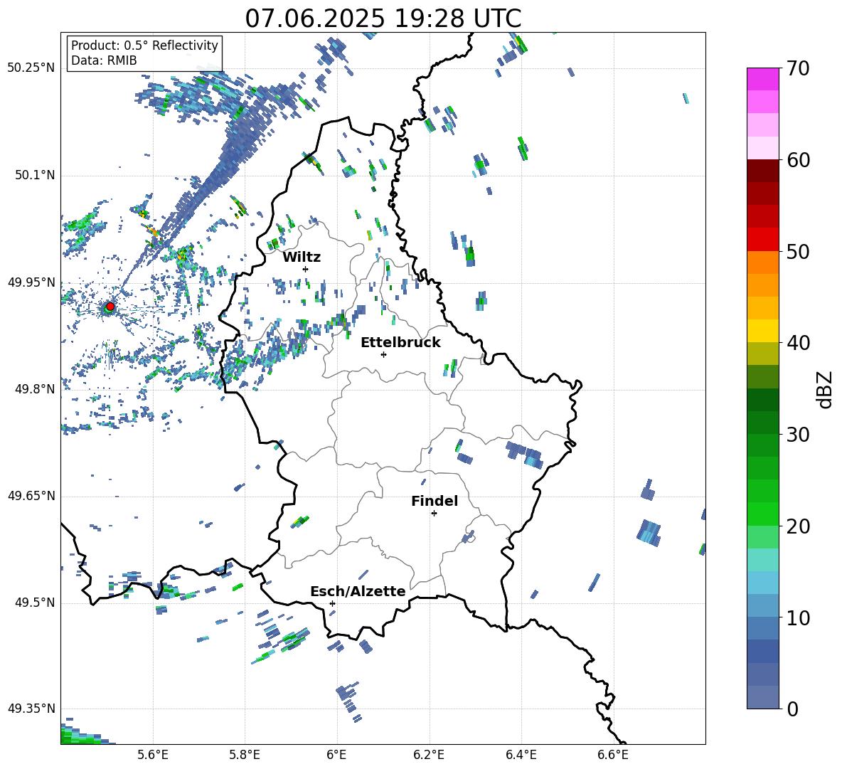Click the colorbar tick label 60
Viewport: 842px width, 769px height.
pos(798,160)
